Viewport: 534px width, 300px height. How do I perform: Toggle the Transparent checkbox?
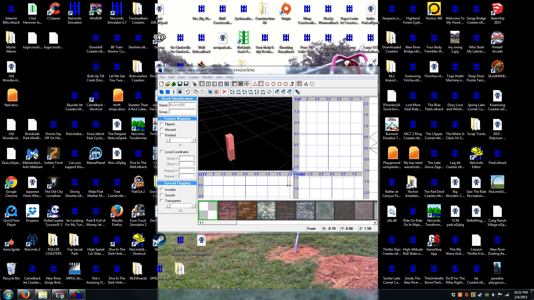[x=162, y=201]
